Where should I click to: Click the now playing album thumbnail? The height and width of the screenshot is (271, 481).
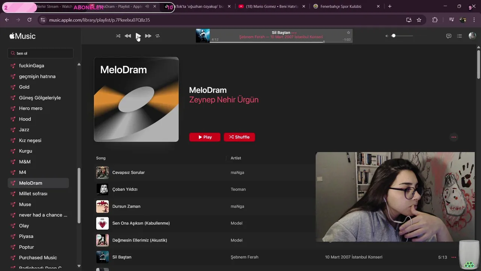click(x=203, y=36)
